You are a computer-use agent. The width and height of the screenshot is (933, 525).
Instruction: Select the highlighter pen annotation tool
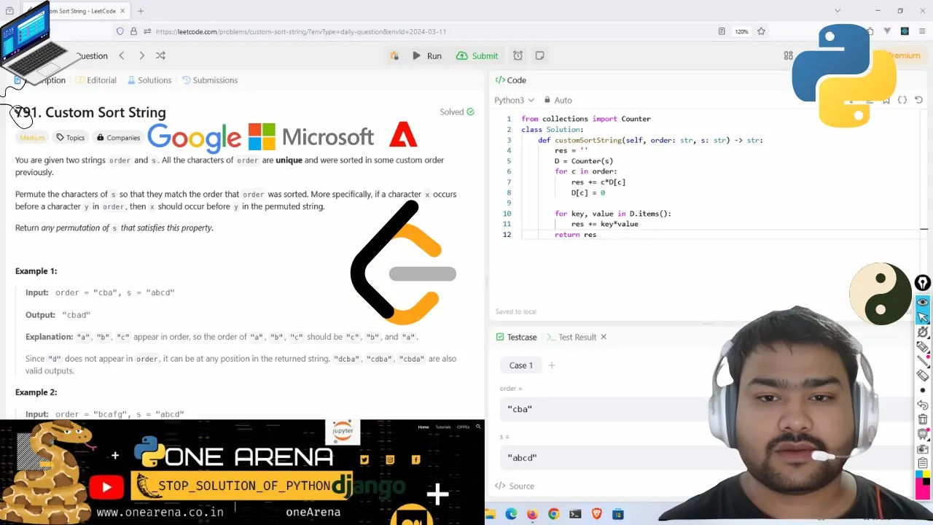[923, 346]
